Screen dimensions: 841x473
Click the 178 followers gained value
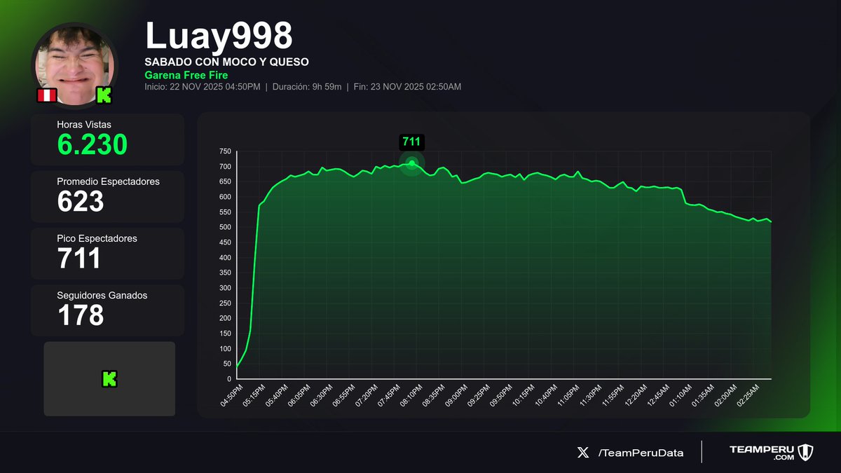click(81, 315)
